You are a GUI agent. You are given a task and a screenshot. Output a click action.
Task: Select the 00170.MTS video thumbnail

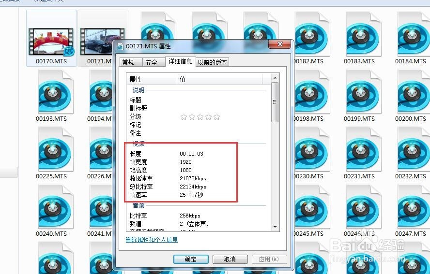51,42
